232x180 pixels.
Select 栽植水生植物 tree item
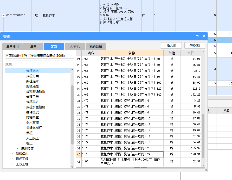tap(36, 107)
